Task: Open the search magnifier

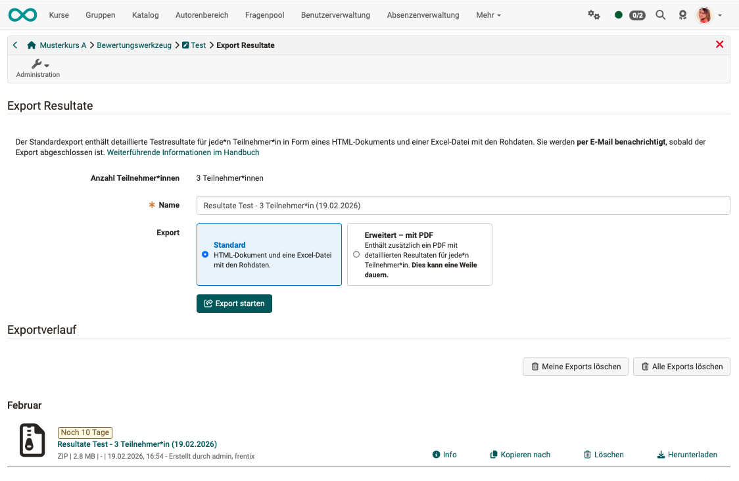Action: pos(660,14)
